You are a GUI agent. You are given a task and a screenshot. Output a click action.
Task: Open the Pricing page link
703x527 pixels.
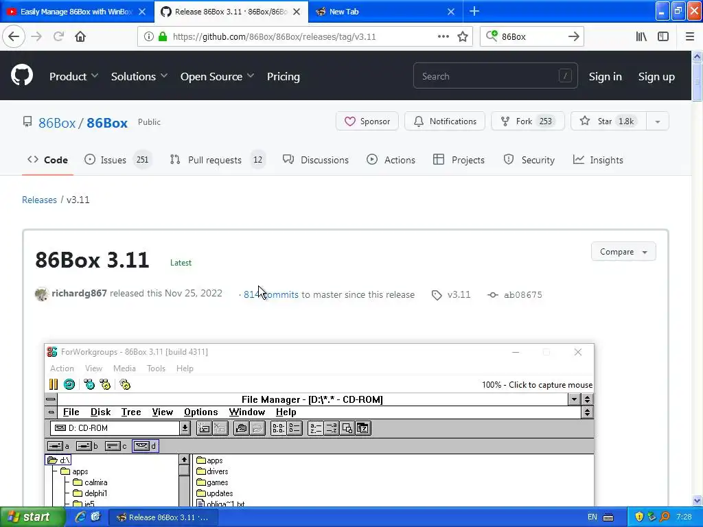click(284, 77)
